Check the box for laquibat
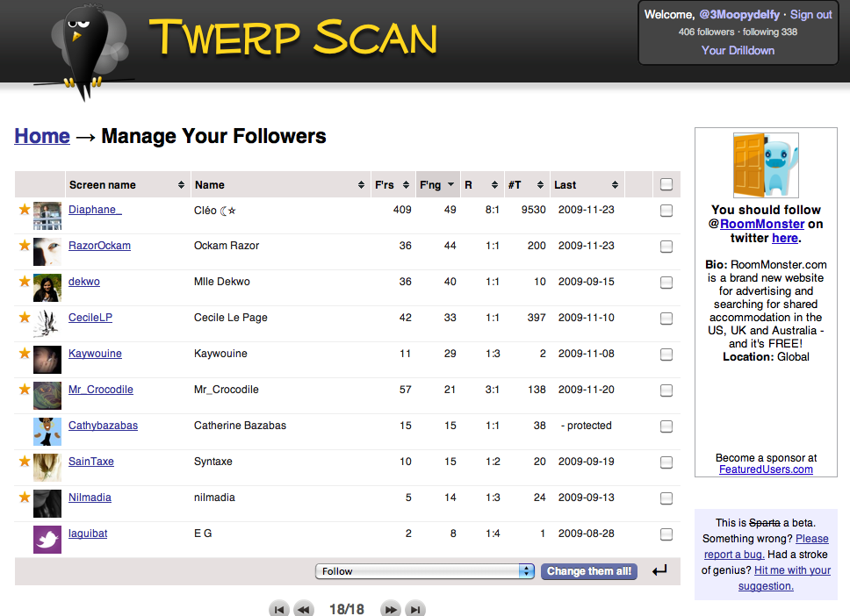 666,534
